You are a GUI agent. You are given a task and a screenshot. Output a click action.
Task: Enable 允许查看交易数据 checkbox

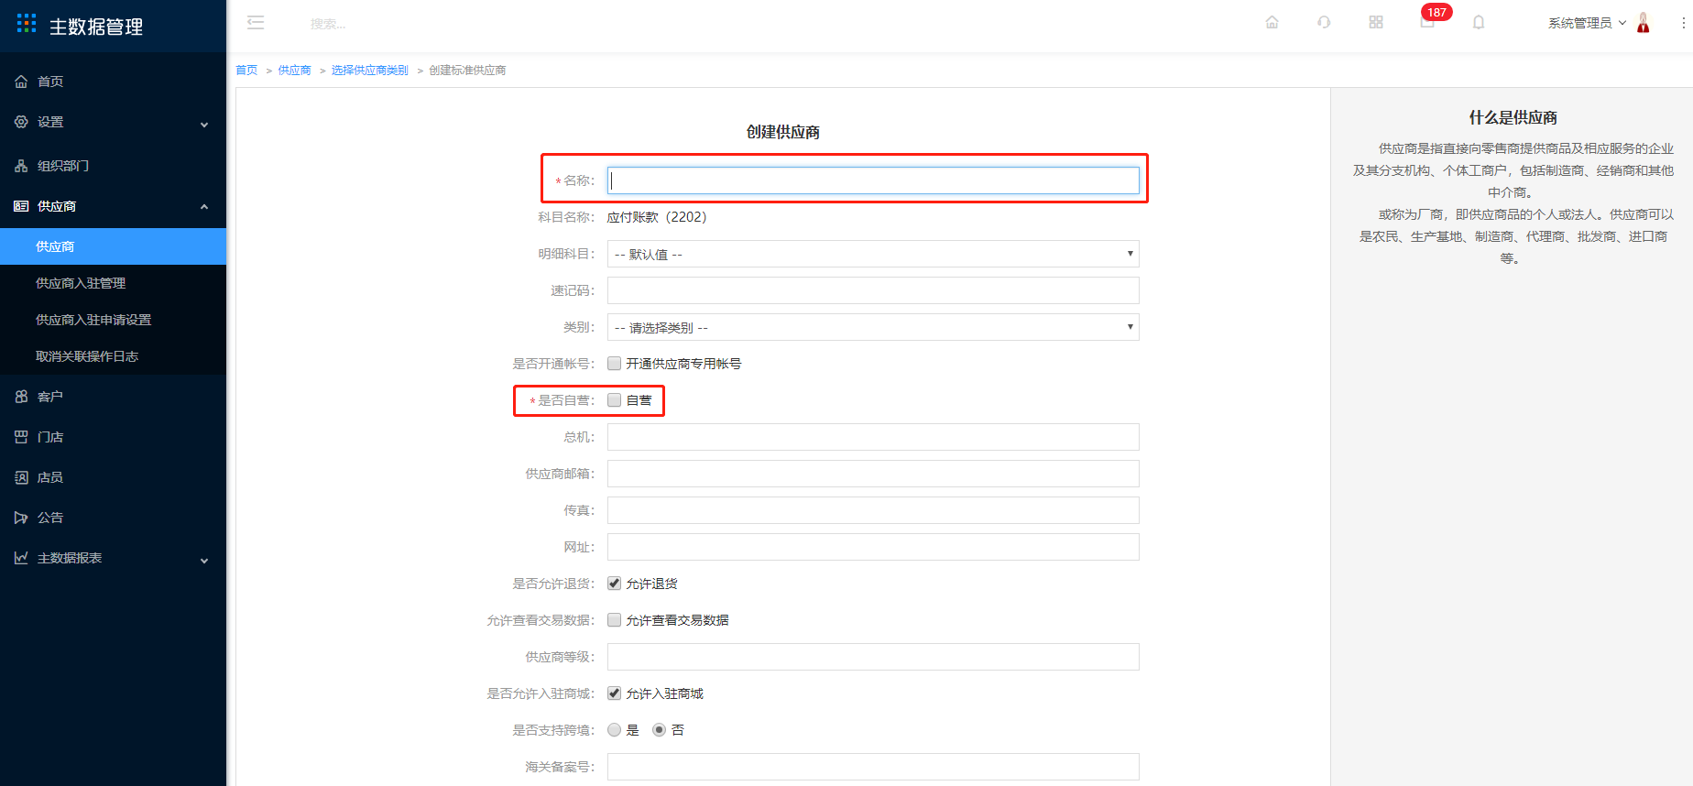coord(615,620)
